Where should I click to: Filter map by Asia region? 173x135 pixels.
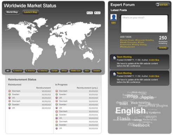coord(87,71)
